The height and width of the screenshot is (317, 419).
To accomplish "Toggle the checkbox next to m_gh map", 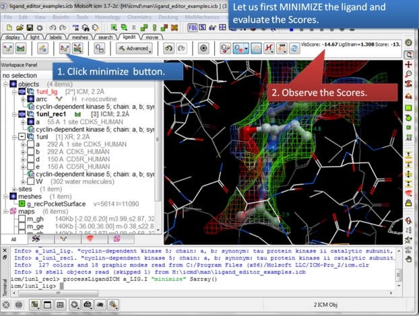I will click(22, 219).
